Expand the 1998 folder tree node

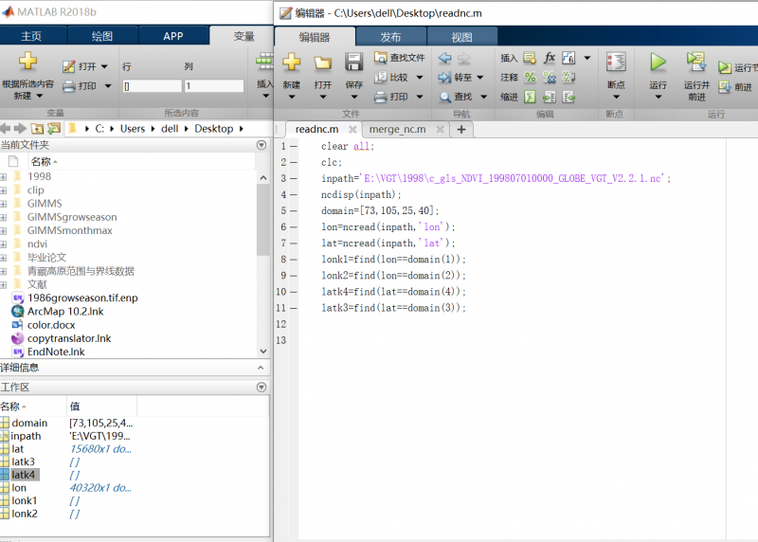coord(4,176)
